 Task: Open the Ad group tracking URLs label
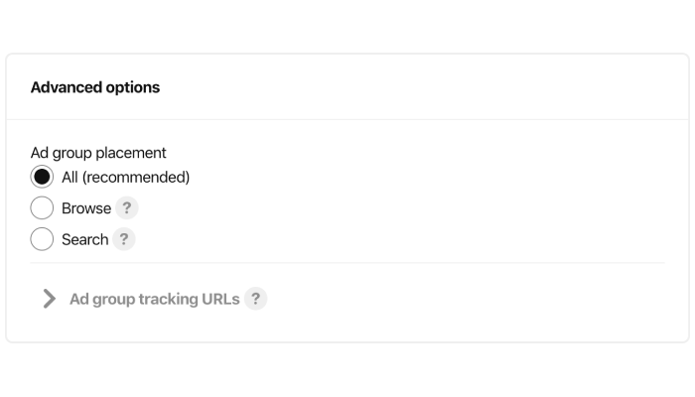pyautogui.click(x=154, y=299)
